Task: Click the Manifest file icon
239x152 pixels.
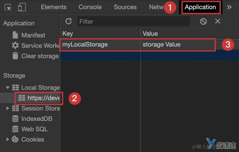Action: click(15, 35)
